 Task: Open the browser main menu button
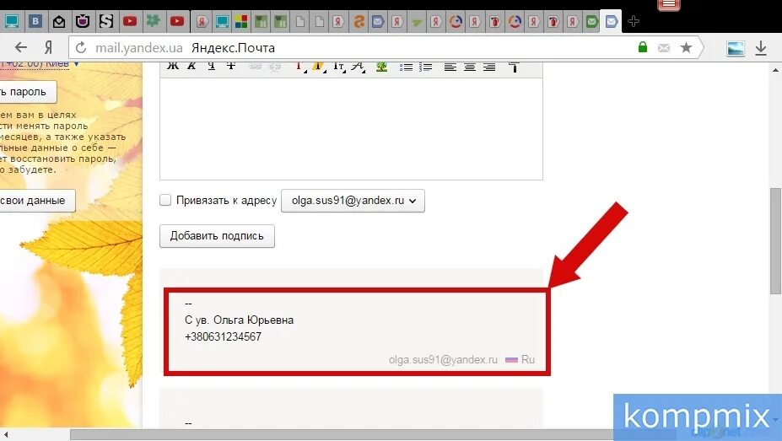669,4
